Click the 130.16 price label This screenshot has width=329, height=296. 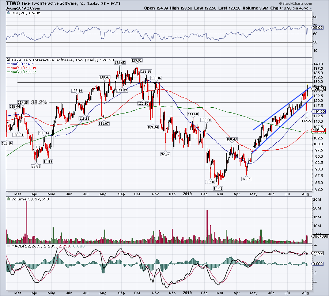(156, 78)
